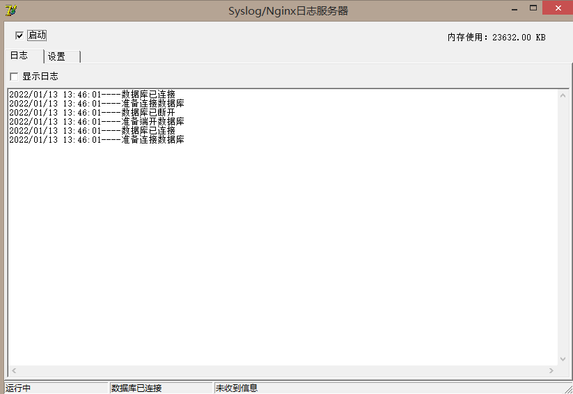Click the 内存使用 23632.00 KB label

coord(496,38)
